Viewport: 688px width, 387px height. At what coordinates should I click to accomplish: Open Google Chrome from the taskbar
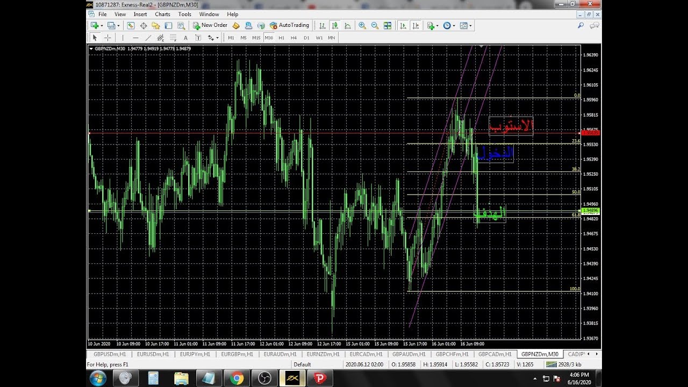pyautogui.click(x=236, y=378)
